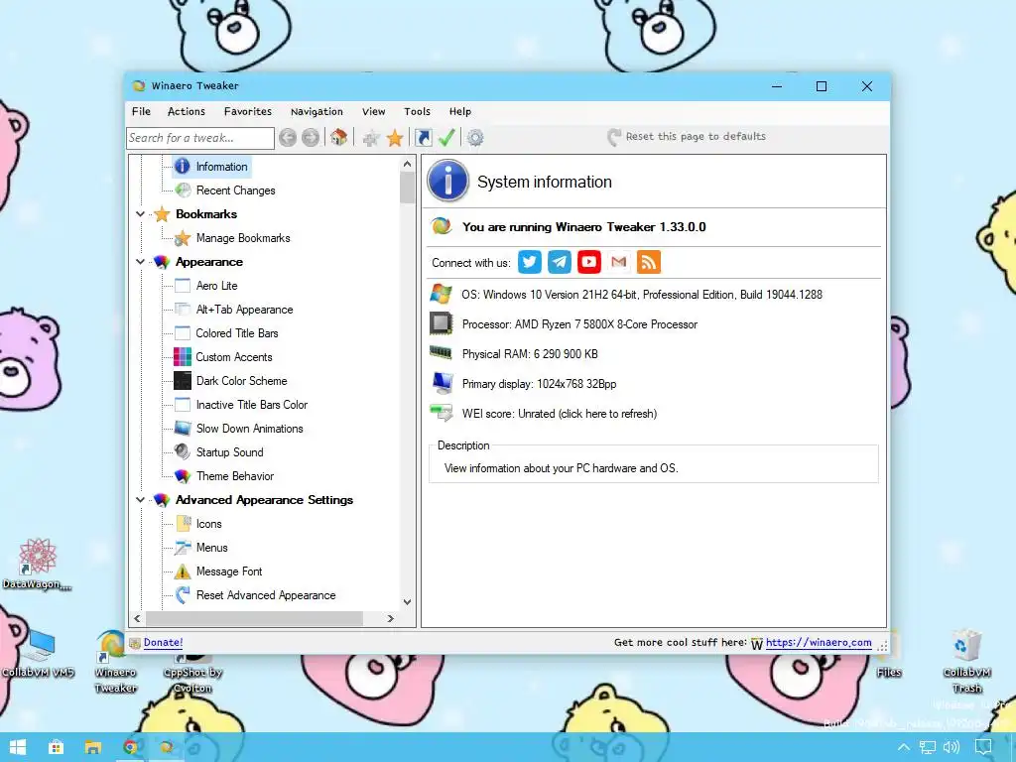Open the Navigation menu
Image resolution: width=1016 pixels, height=762 pixels.
[x=317, y=111]
